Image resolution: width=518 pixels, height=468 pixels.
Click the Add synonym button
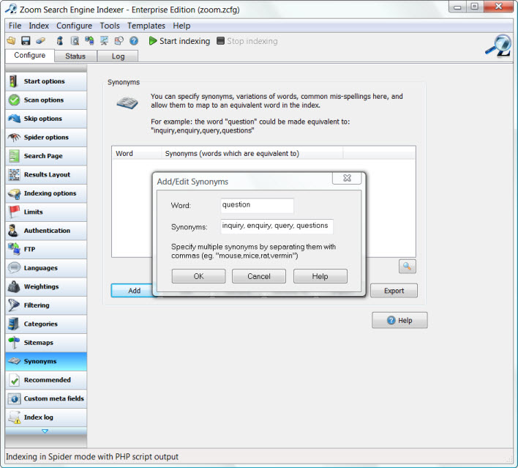(134, 290)
